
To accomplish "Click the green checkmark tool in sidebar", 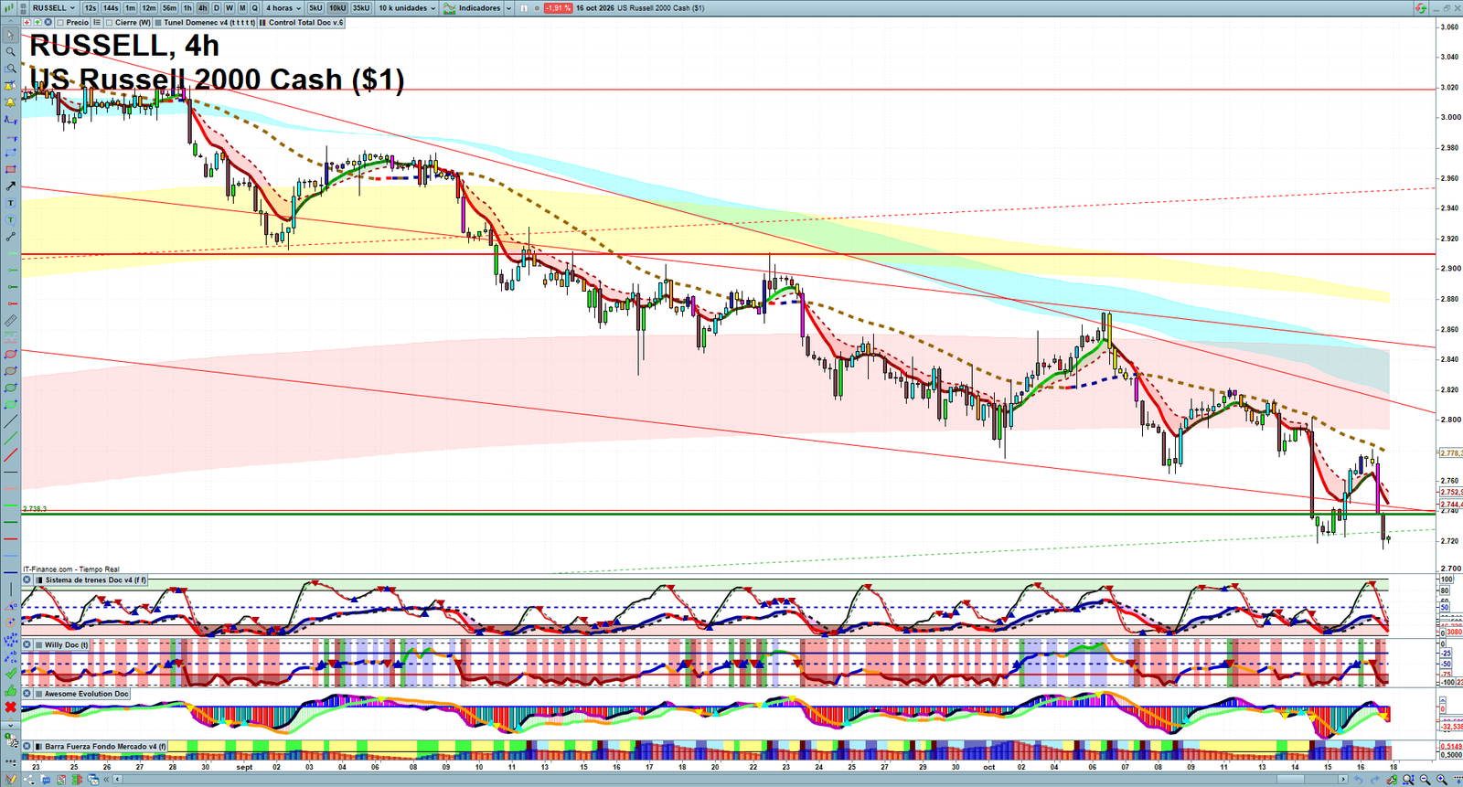I will pyautogui.click(x=10, y=673).
